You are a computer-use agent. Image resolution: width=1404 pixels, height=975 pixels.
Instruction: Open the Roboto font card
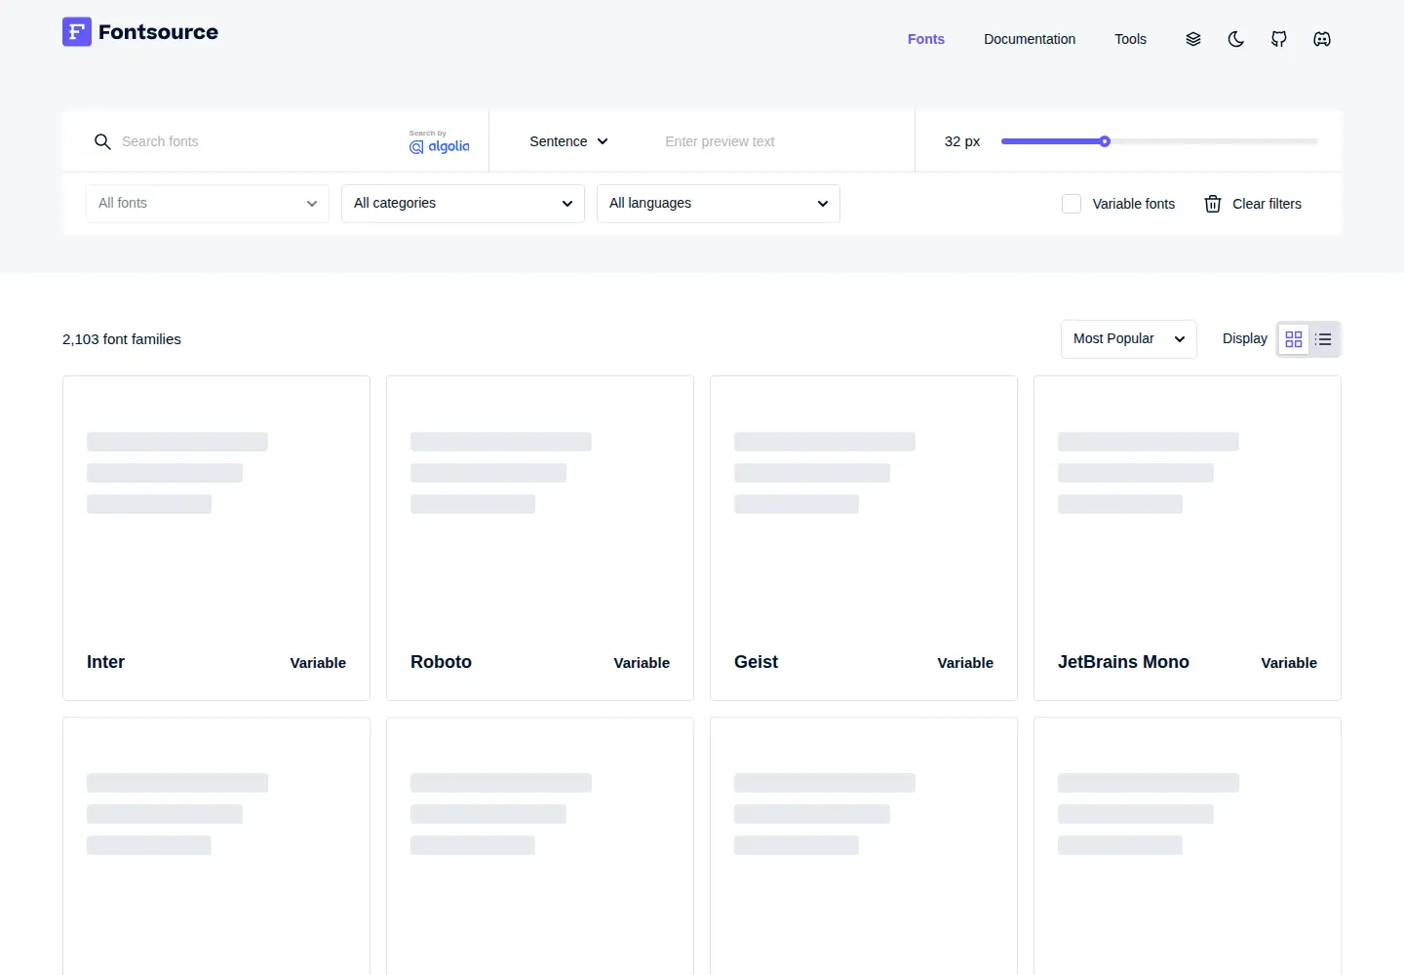click(540, 538)
